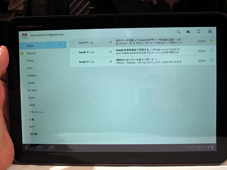Open the overflow menu icon
This screenshot has width=227, height=170.
coord(210,31)
